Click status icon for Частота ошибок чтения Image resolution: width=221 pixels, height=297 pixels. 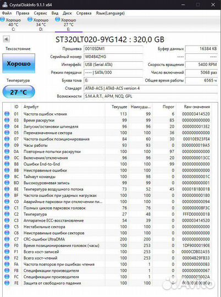7,114
